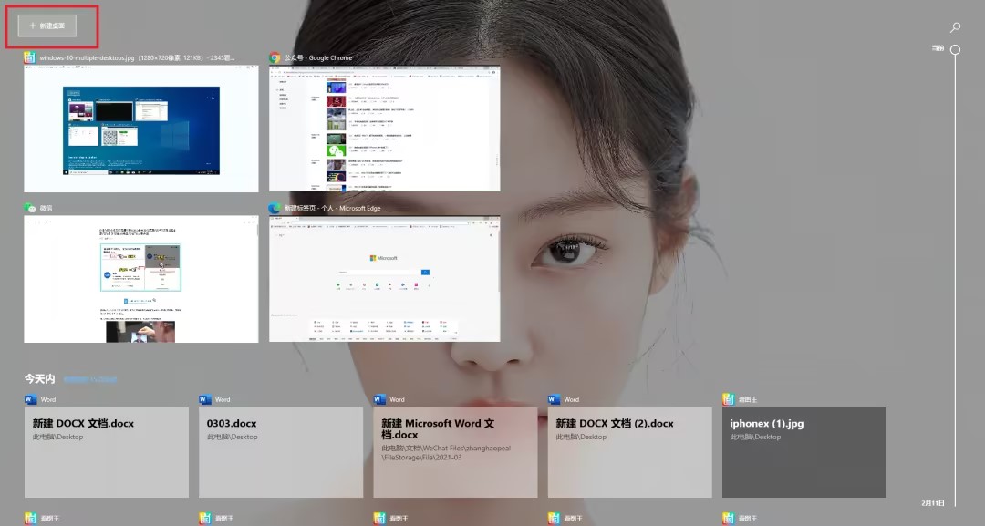Open the iphonex (1).jpg activity card

804,452
